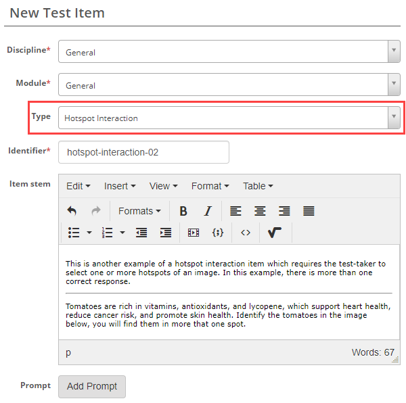Open the Discipline dropdown
Image resolution: width=406 pixels, height=403 pixels.
[x=229, y=52]
